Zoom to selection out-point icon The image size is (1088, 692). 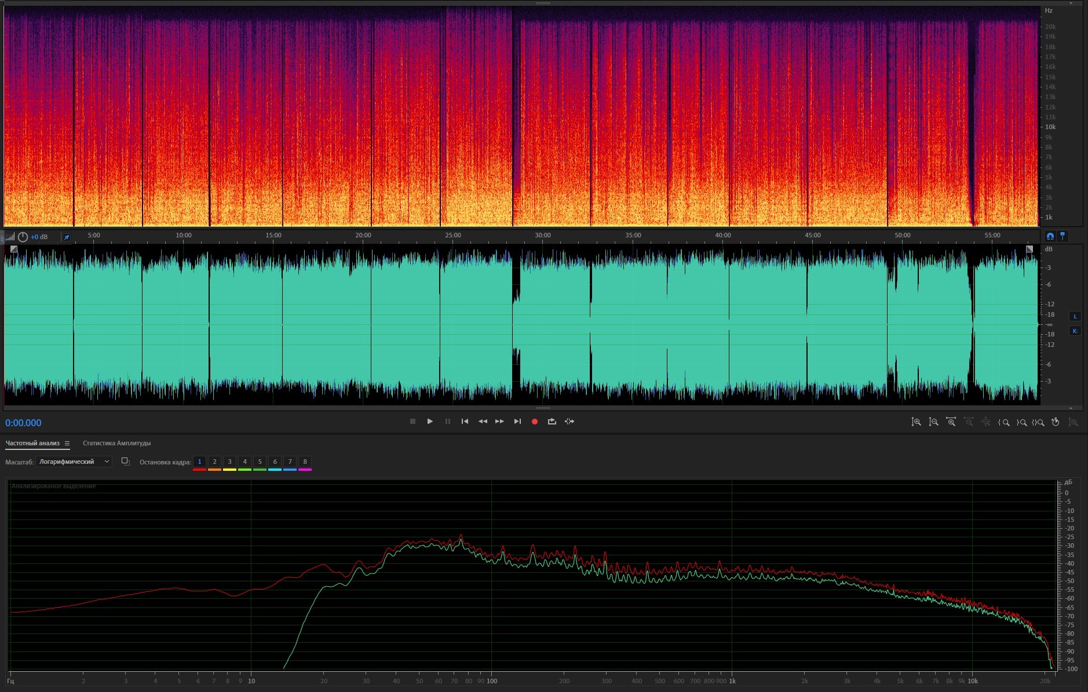1021,422
